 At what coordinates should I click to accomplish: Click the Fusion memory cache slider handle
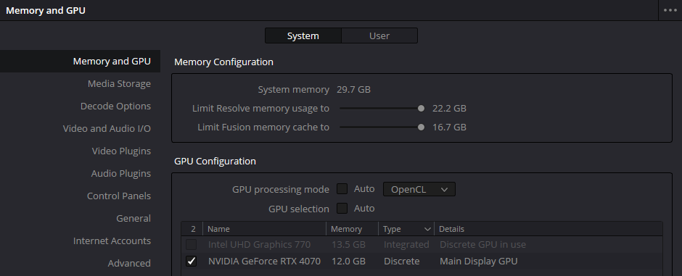click(x=421, y=127)
